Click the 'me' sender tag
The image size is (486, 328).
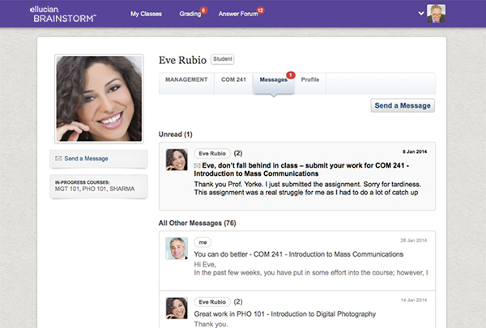[x=202, y=242]
